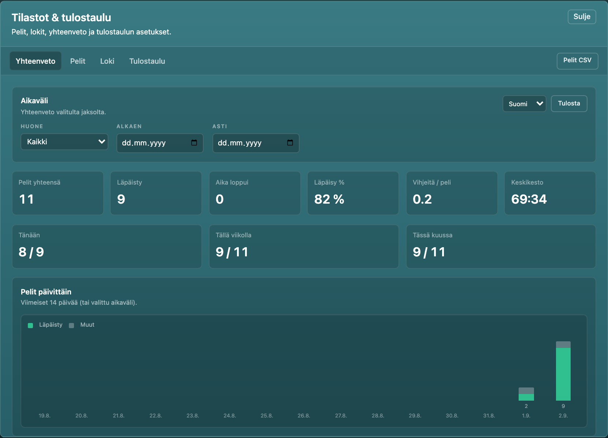Click the Pelit yhteensä card showing 11
Screen dimensions: 608x438
tap(58, 193)
